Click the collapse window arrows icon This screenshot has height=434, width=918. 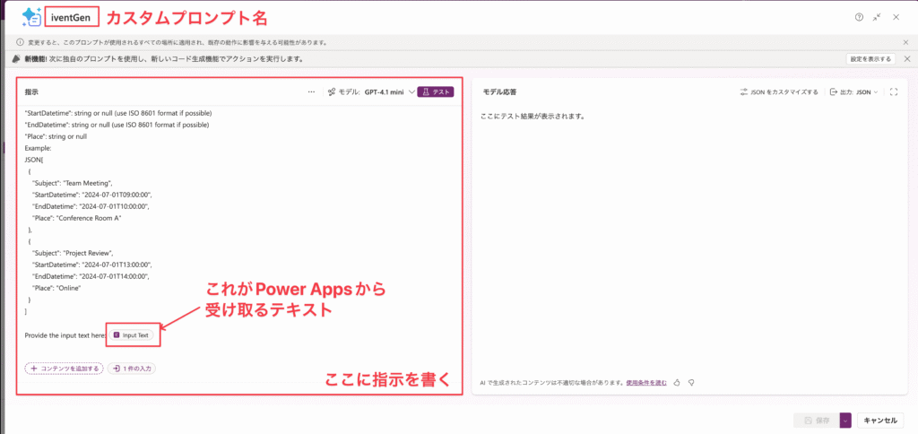pos(877,17)
